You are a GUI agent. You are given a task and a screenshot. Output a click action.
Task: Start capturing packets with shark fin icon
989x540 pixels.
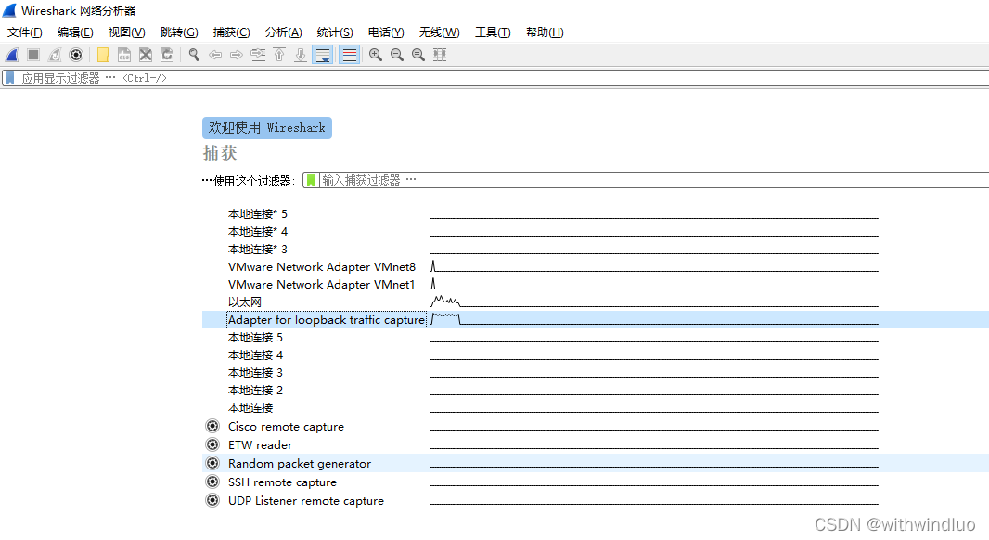coord(12,55)
